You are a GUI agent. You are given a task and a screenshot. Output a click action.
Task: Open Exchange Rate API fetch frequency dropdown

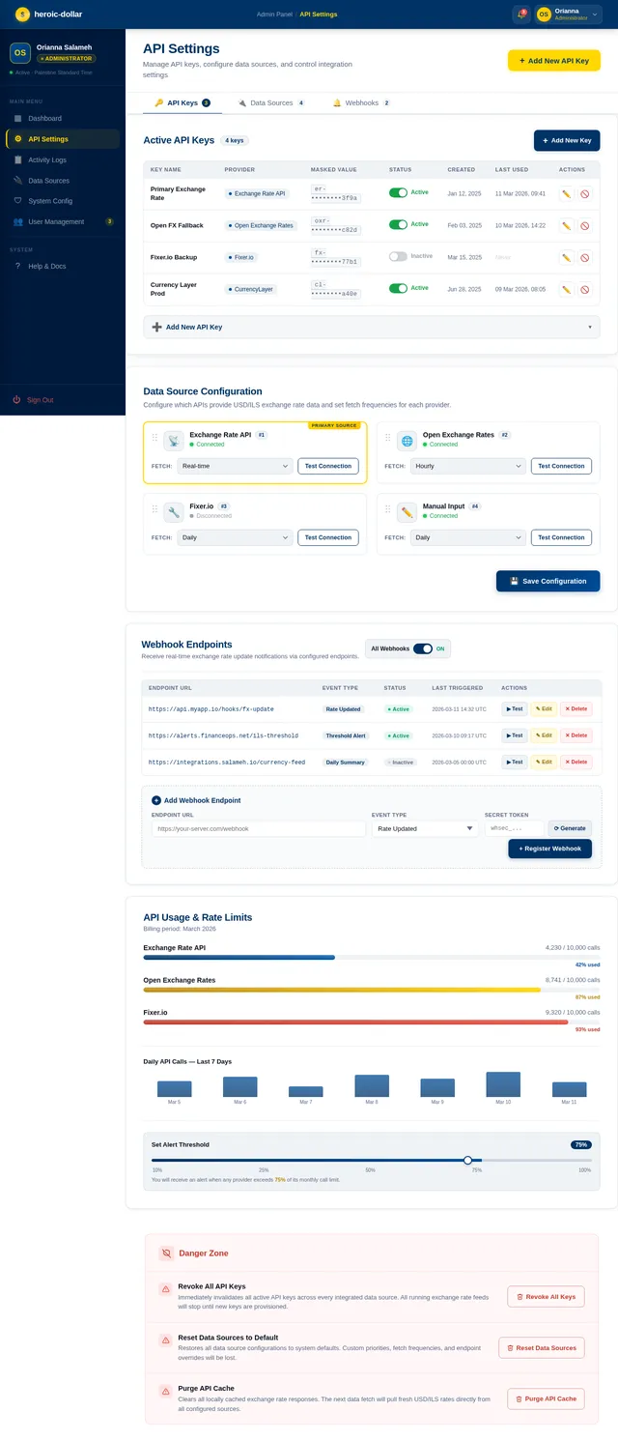[234, 466]
